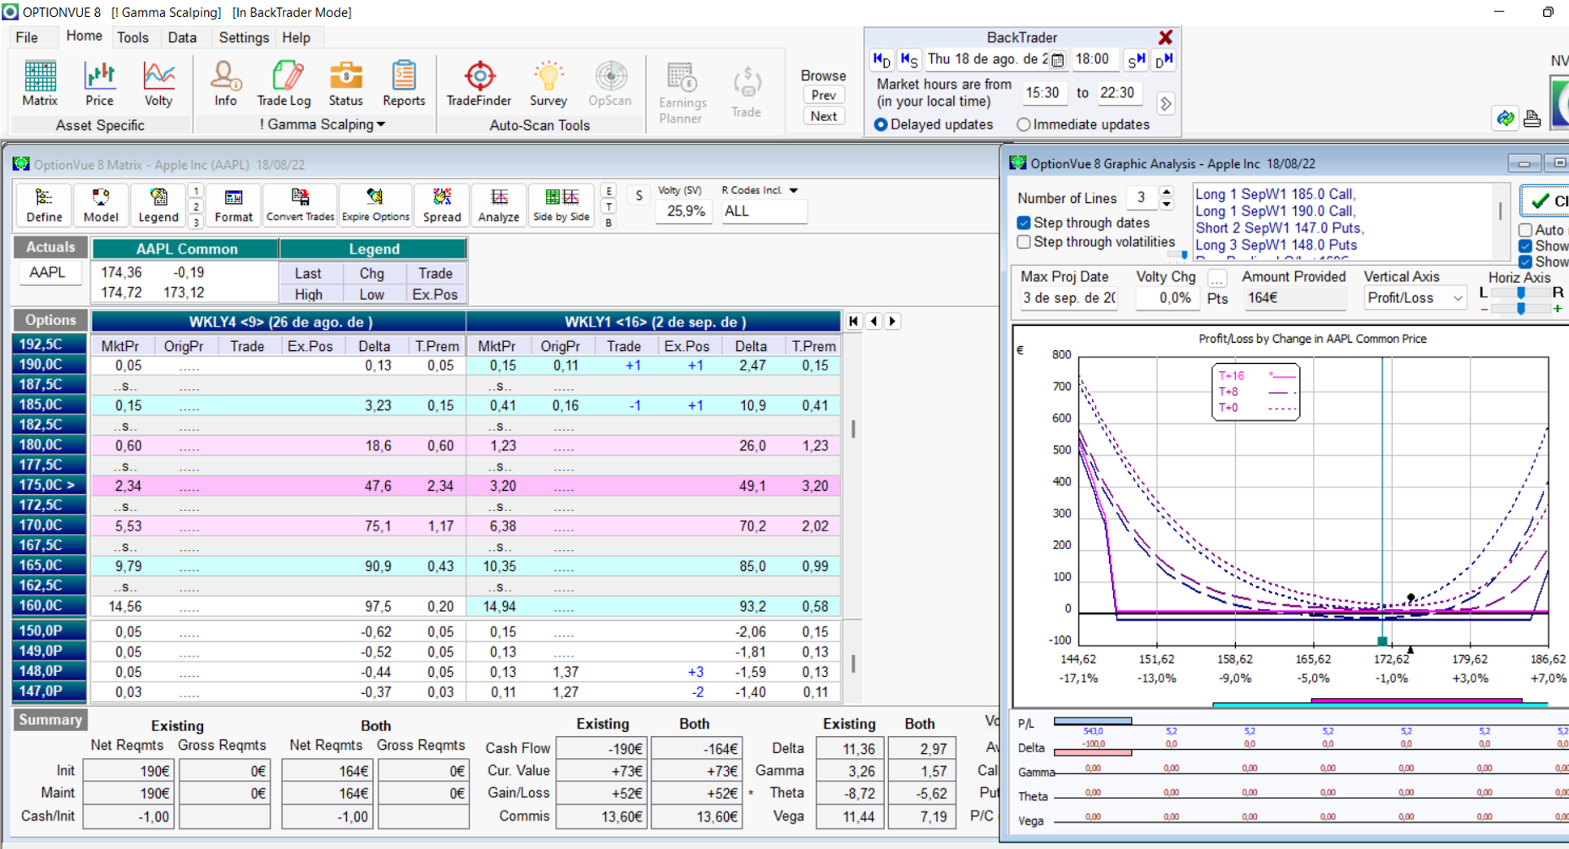Open the Settings menu
Image resolution: width=1569 pixels, height=849 pixels.
coord(244,37)
